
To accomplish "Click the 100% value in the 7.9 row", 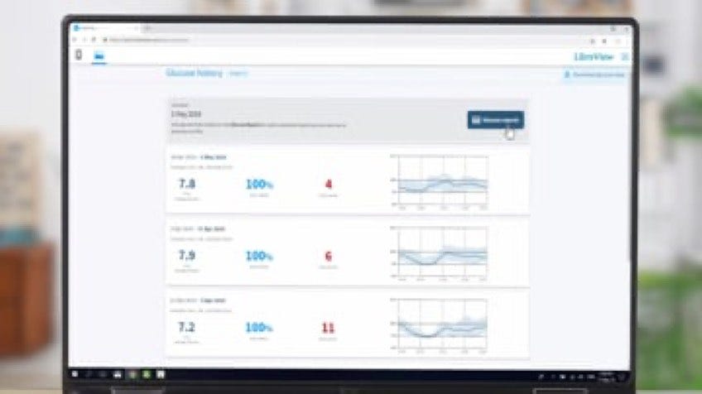I will pyautogui.click(x=259, y=256).
